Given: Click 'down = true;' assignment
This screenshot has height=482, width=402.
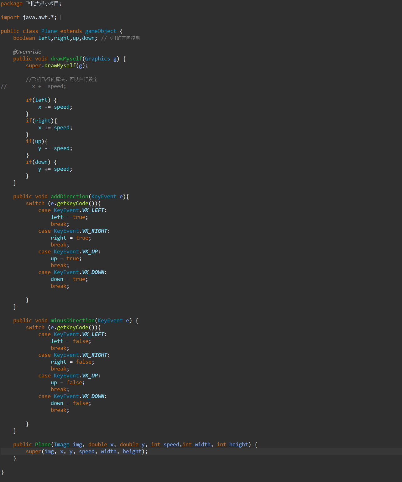Looking at the screenshot, I should click(x=70, y=279).
